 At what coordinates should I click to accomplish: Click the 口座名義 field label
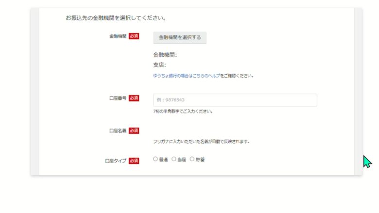118,131
